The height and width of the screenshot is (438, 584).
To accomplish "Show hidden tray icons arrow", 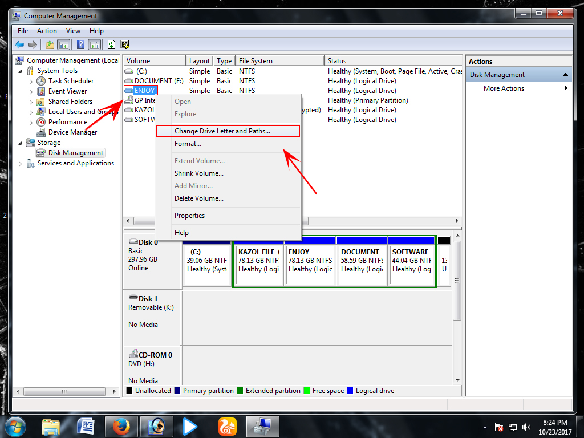I will 485,428.
